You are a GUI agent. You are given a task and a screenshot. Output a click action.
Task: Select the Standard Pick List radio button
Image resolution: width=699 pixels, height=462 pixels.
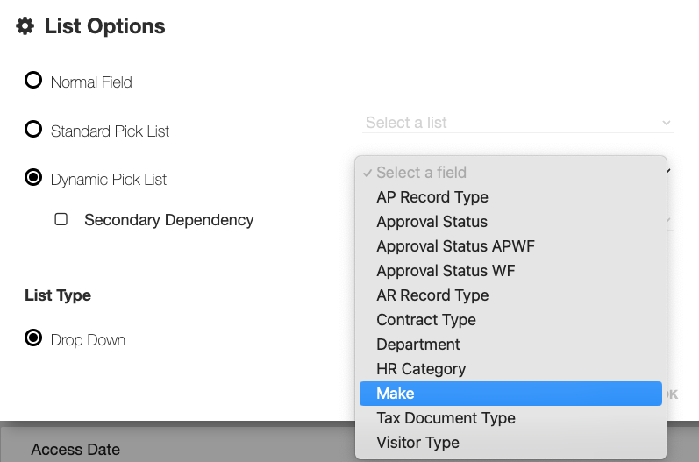33,130
